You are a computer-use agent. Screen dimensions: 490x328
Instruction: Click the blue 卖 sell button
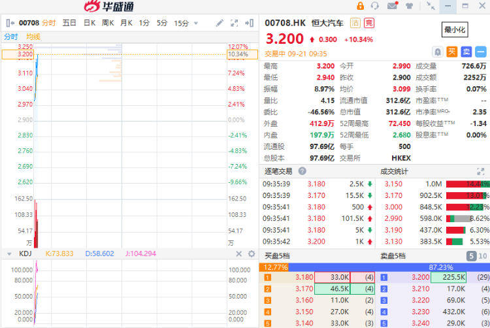point(466,52)
